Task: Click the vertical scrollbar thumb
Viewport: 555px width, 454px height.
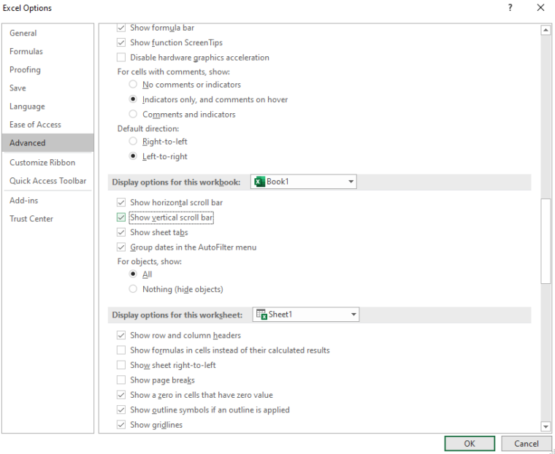Action: click(x=545, y=241)
